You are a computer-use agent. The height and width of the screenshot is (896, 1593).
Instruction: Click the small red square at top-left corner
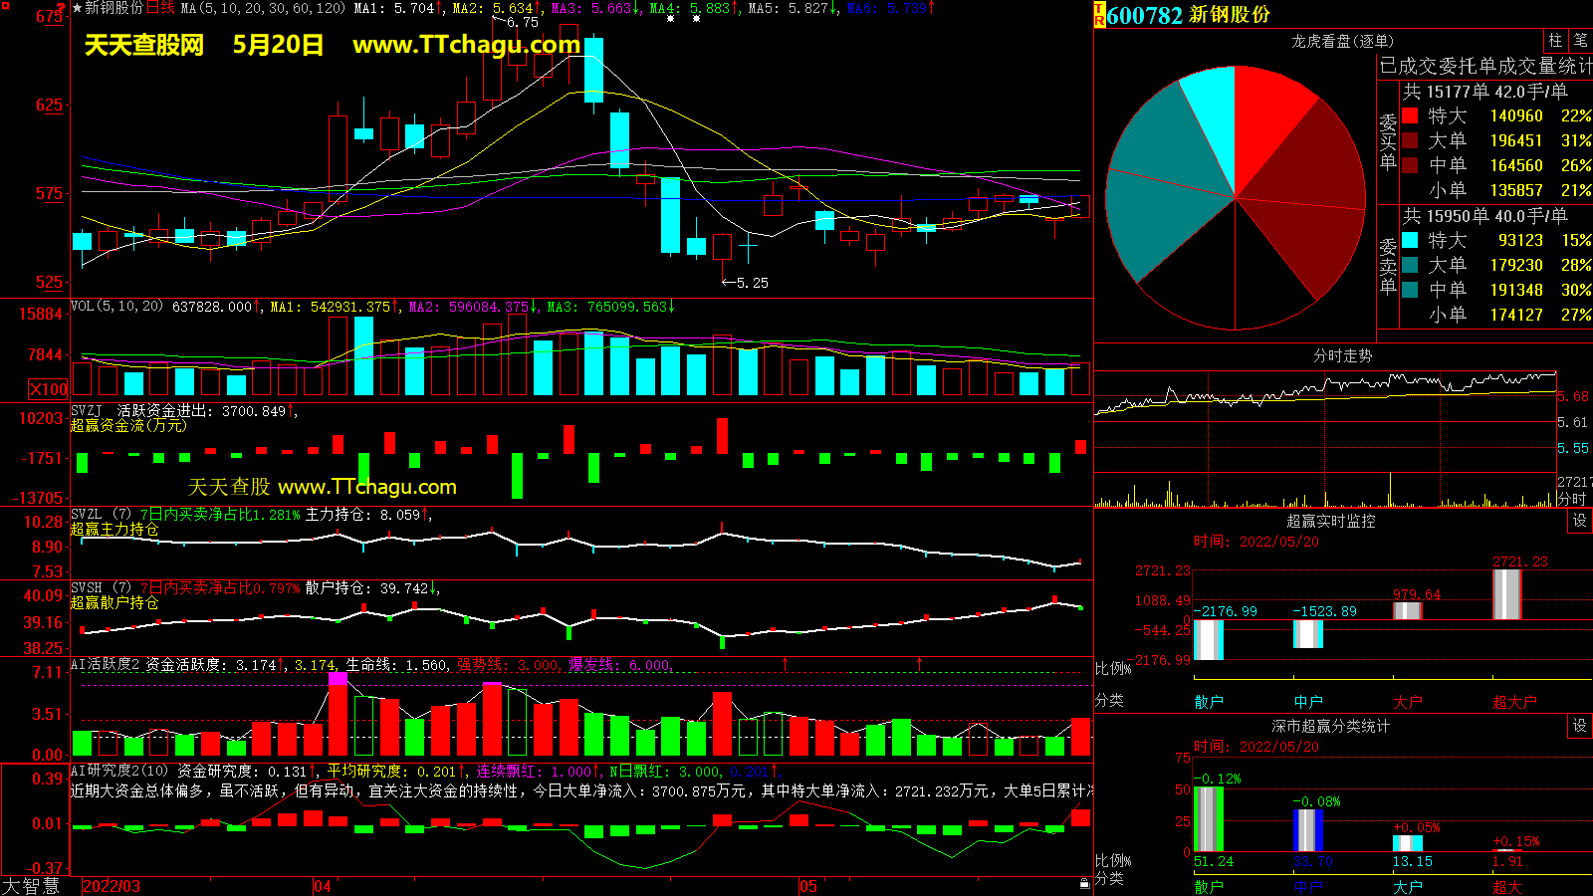click(x=5, y=6)
